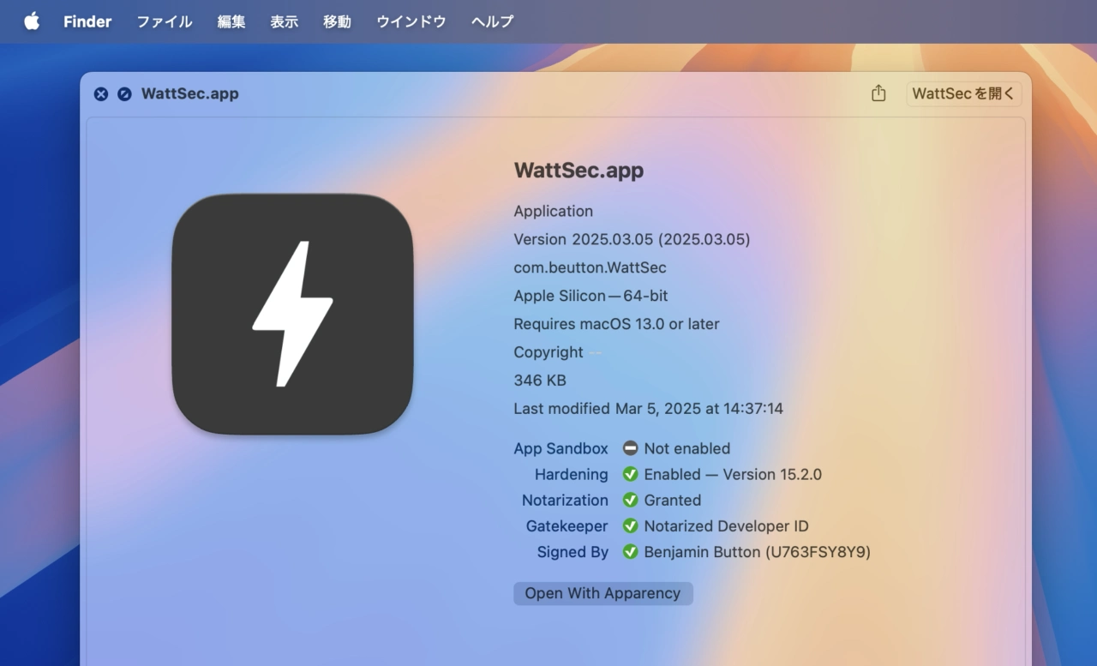Open the Finder menu
Viewport: 1097px width, 666px height.
click(87, 21)
